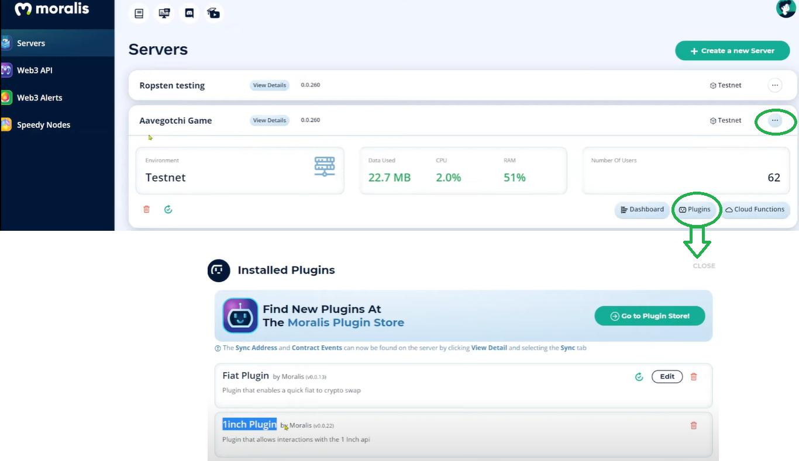Open the Discord chat icon

[x=189, y=13]
